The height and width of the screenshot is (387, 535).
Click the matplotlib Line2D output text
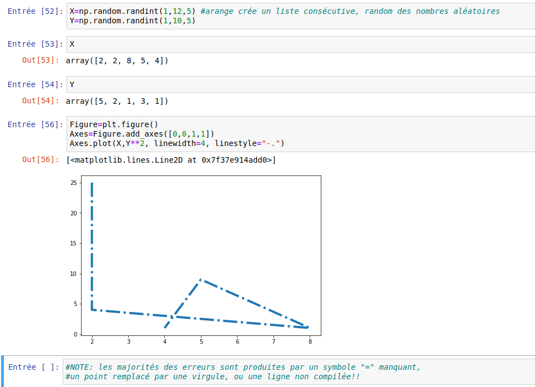170,160
